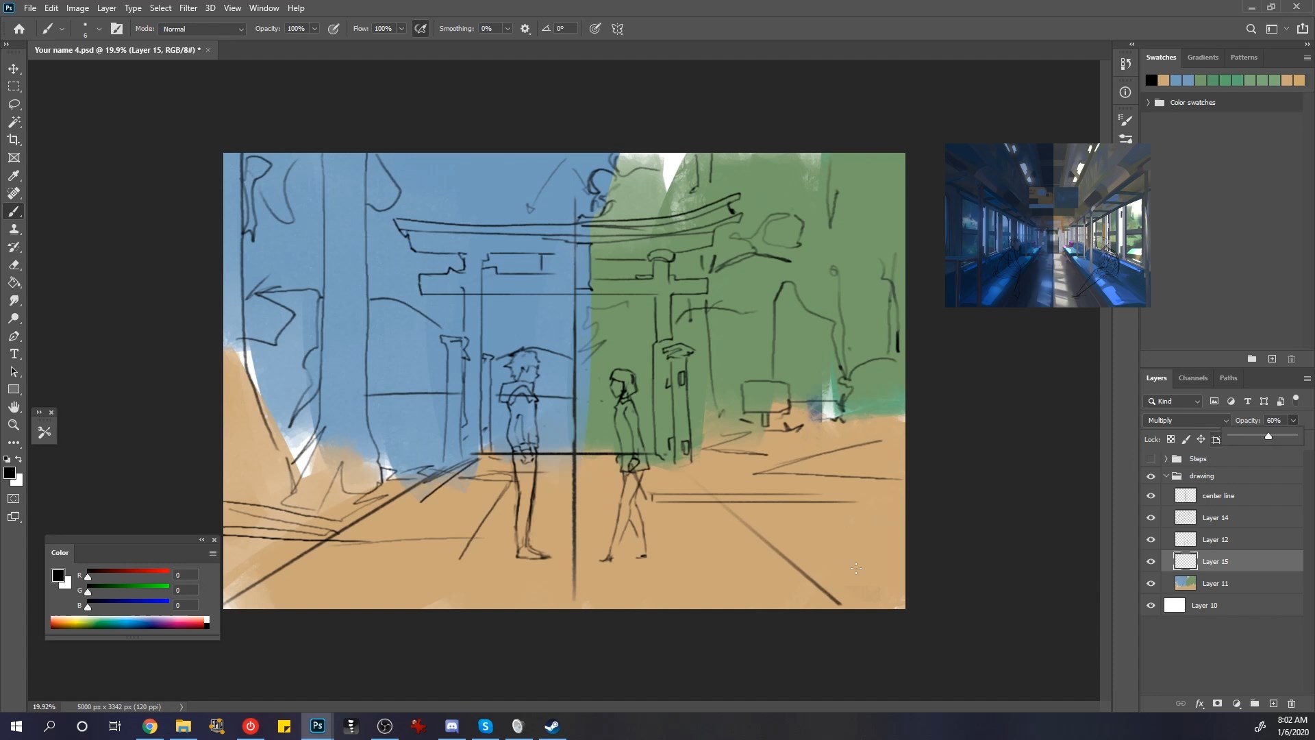Select the Hand tool

click(14, 407)
